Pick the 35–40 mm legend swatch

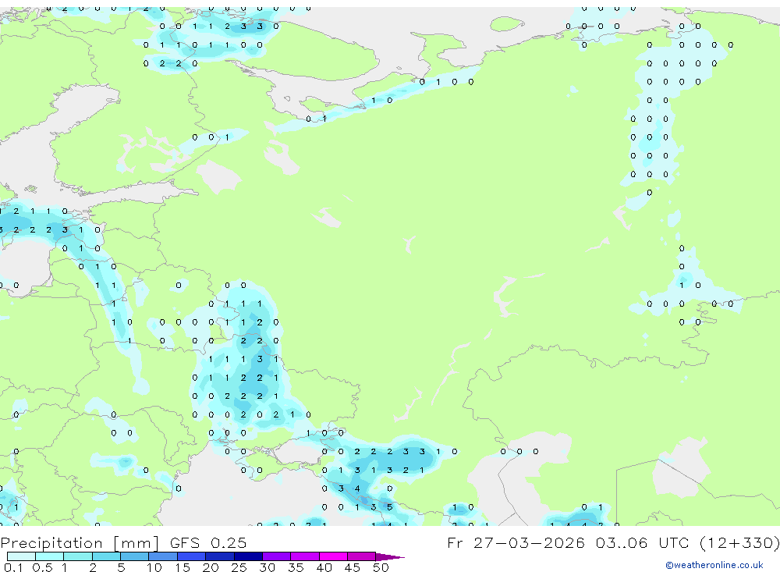point(305,556)
